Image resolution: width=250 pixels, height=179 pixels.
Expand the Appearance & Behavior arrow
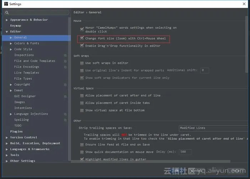(x=7, y=20)
